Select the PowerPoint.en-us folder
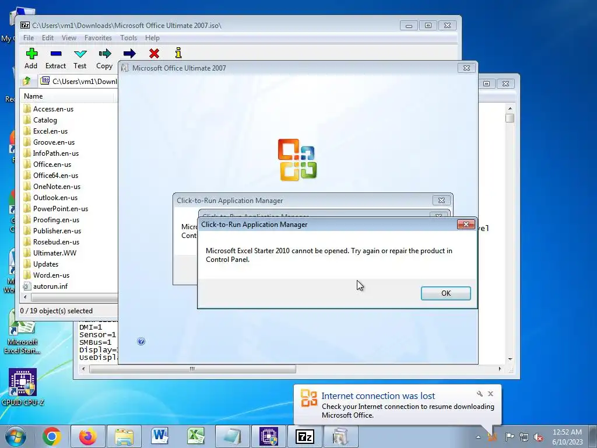The image size is (597, 448). [55, 208]
